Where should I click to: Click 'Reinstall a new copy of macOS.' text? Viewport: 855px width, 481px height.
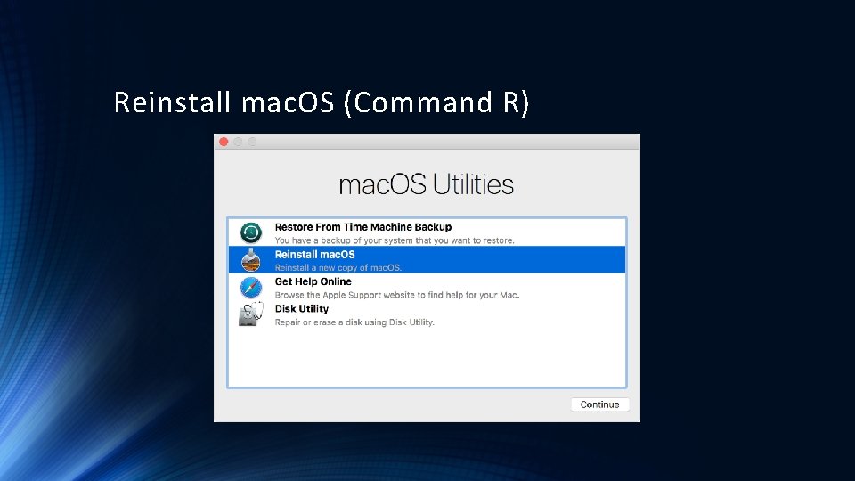338,268
